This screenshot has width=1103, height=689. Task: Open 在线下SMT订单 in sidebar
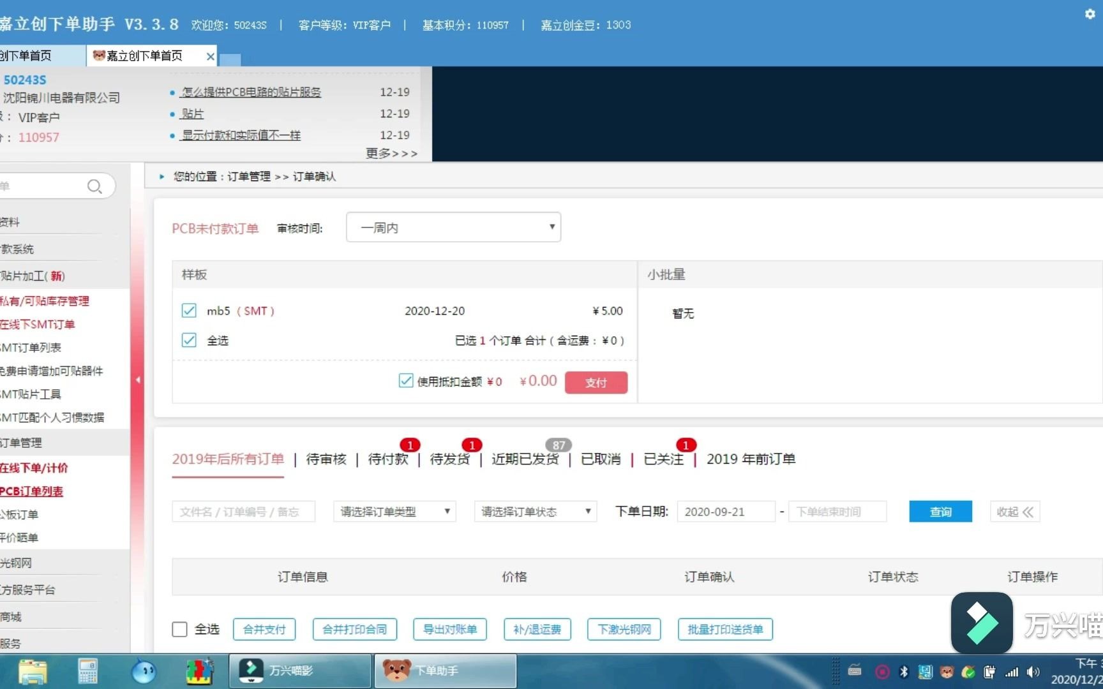coord(38,324)
